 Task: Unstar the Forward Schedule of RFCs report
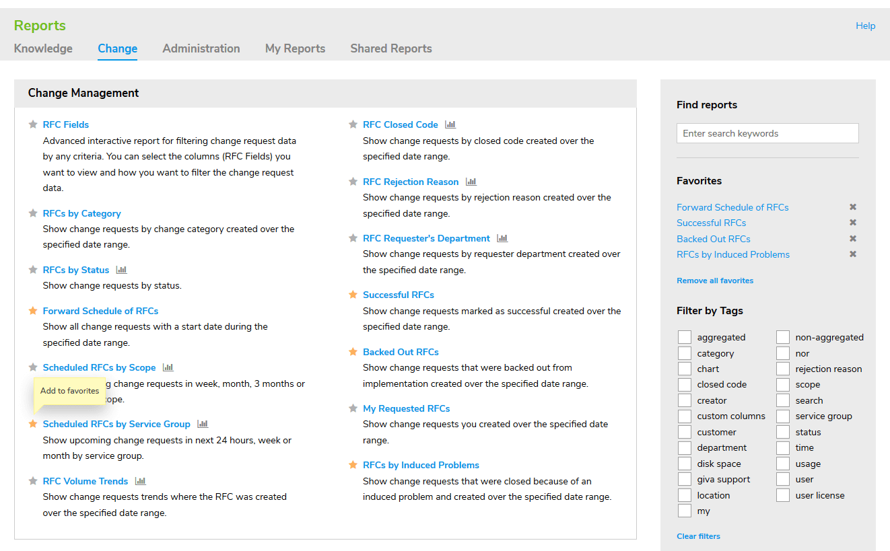[33, 311]
